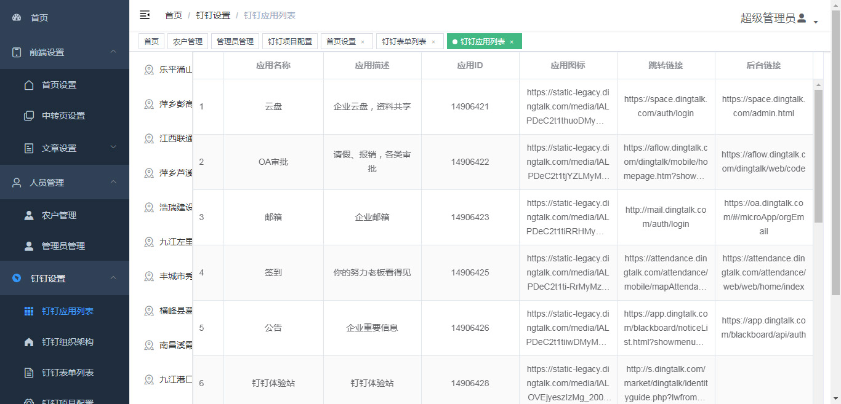Close the 钉钉表单列表 tab
841x404 pixels.
pyautogui.click(x=433, y=42)
